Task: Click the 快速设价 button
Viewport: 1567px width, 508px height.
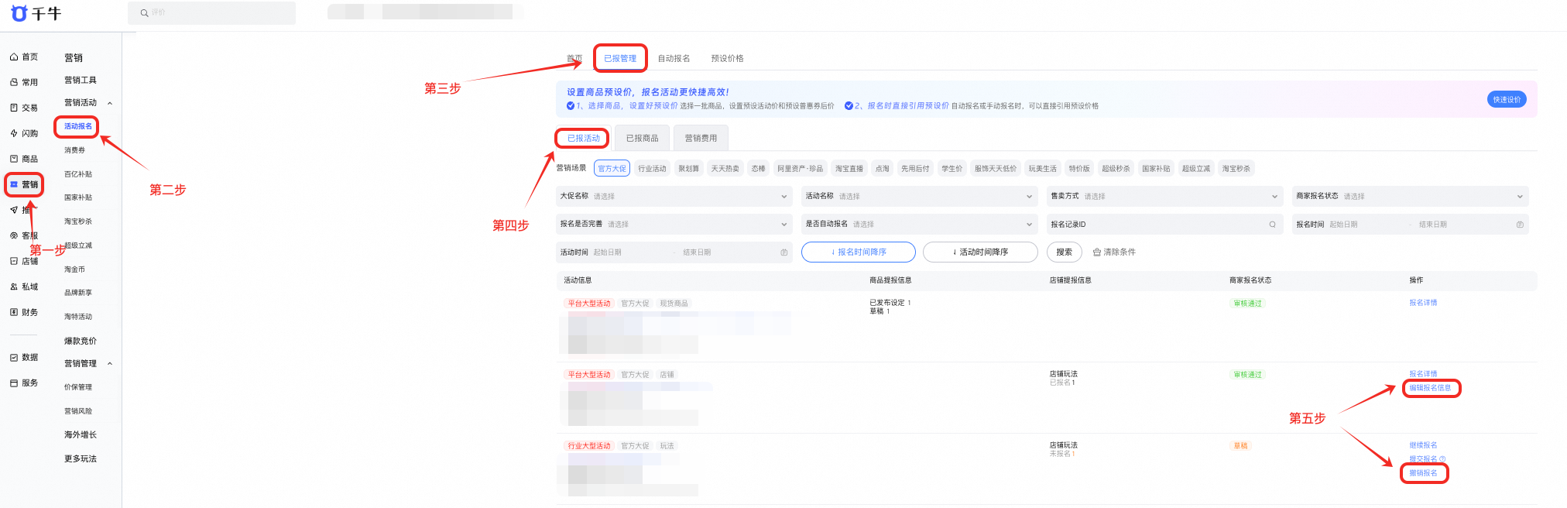Action: tap(1507, 100)
